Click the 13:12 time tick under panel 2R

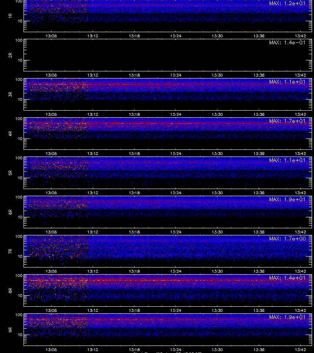[93, 75]
